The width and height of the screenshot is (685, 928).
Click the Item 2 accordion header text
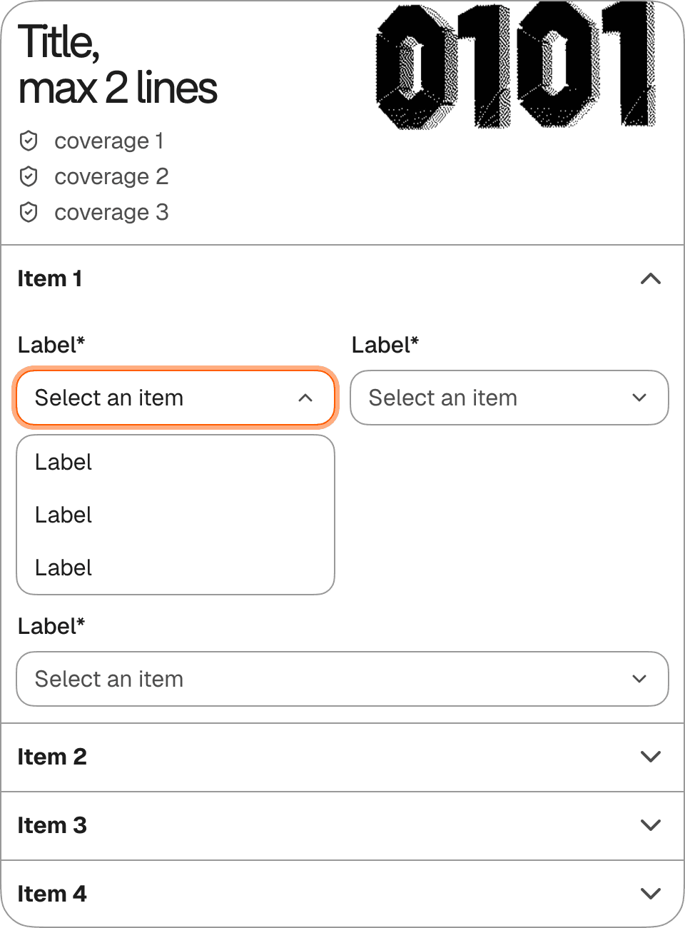point(52,757)
